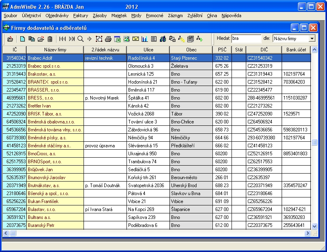This screenshot has height=252, width=327.
Task: Click the DIČ column header
Action: pyautogui.click(x=264, y=50)
